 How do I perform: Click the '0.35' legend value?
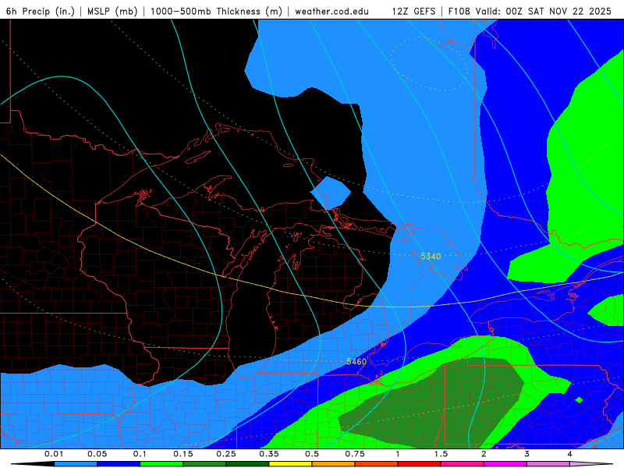269,454
